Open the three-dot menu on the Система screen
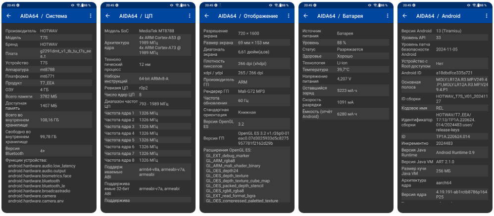This screenshot has width=494, height=216. point(91,16)
